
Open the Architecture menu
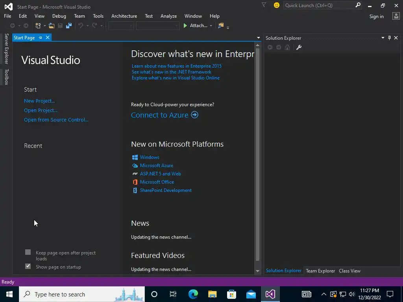pos(124,16)
